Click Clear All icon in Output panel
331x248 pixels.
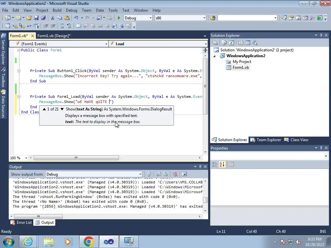tap(175, 174)
